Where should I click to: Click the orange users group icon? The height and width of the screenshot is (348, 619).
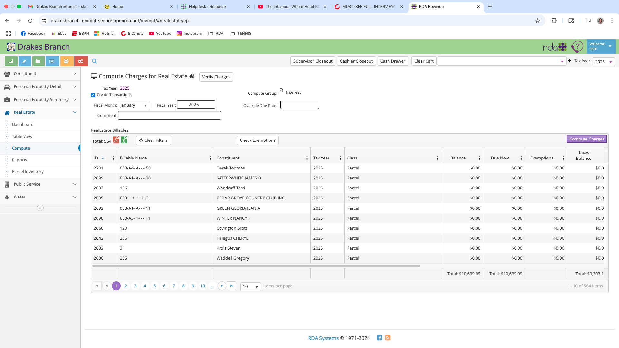[x=66, y=61]
